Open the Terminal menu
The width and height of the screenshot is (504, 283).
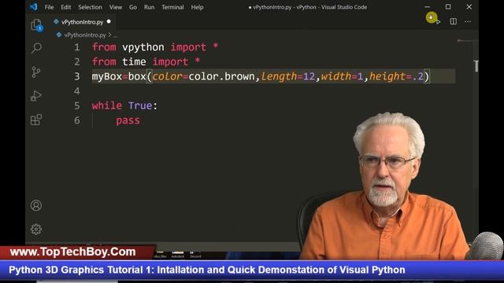coord(172,7)
